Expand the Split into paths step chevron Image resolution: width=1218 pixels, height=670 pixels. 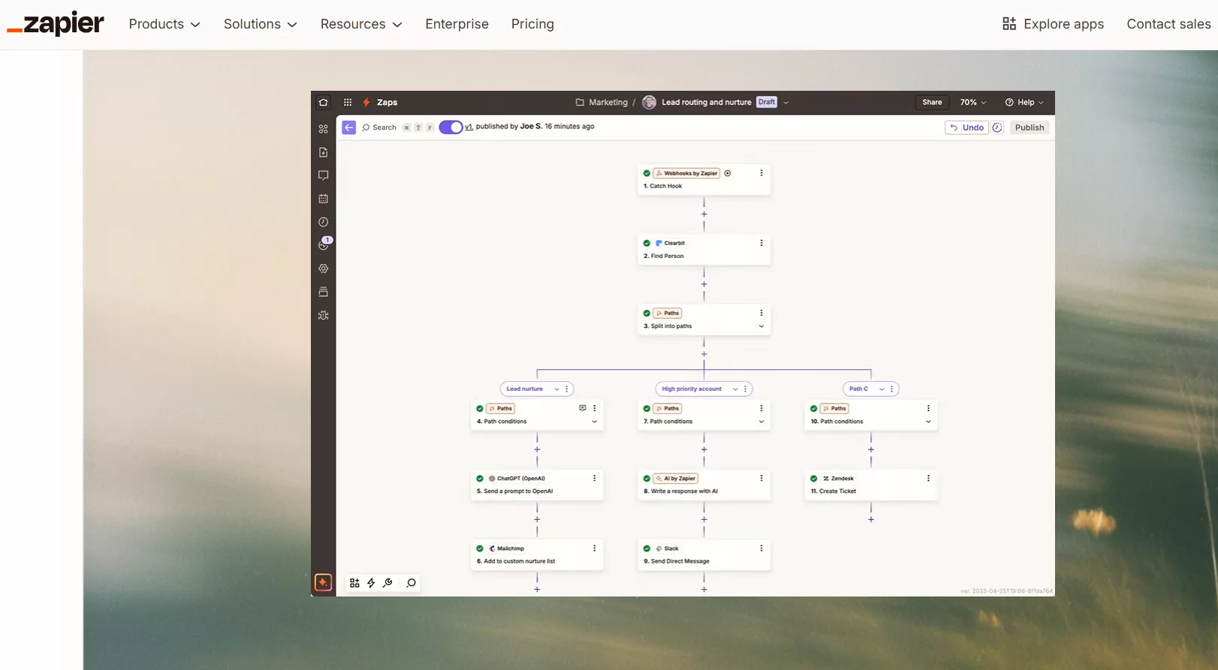click(761, 326)
